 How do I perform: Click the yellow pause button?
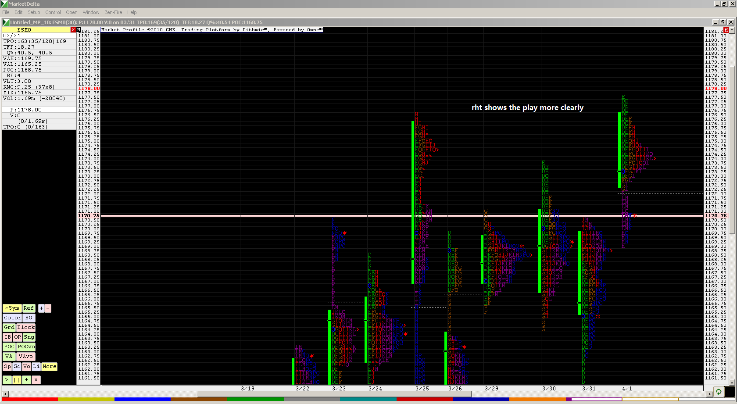(17, 380)
